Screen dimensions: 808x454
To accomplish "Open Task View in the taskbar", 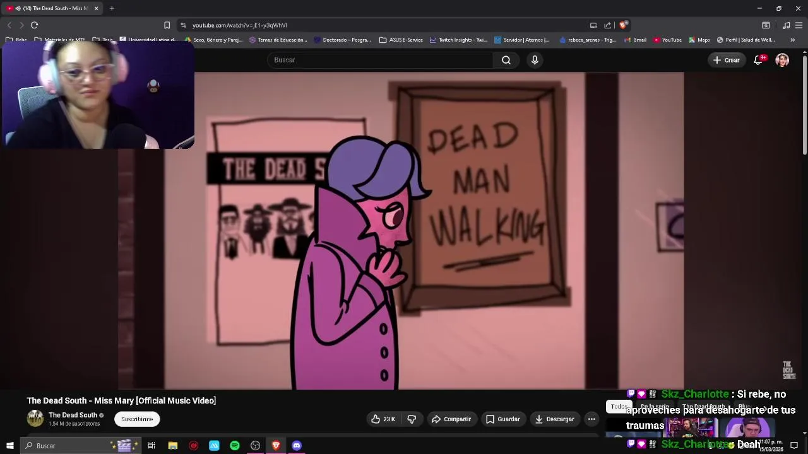I will pyautogui.click(x=151, y=446).
